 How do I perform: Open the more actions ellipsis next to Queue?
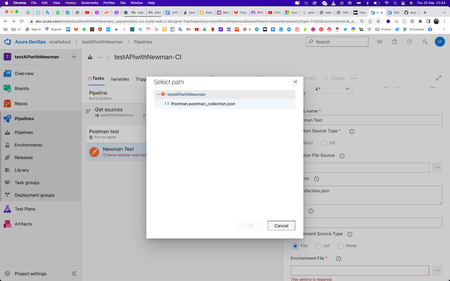(354, 78)
